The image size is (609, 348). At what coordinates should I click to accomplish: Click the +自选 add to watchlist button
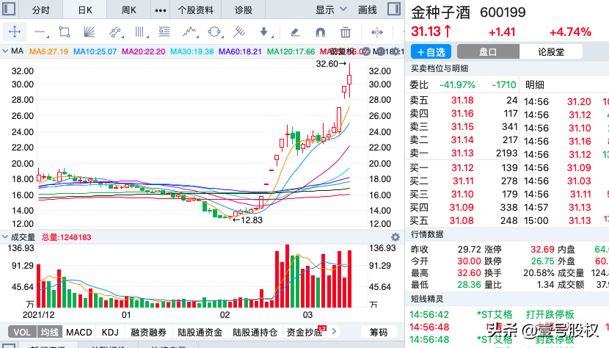(x=431, y=51)
